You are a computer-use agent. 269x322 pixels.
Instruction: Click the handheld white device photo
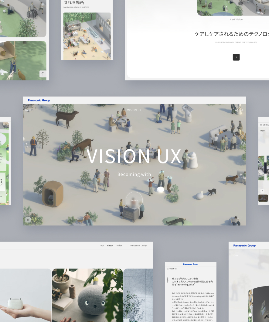coord(24,295)
